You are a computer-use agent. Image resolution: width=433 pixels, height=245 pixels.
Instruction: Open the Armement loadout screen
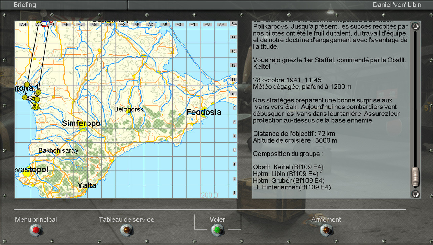click(326, 230)
